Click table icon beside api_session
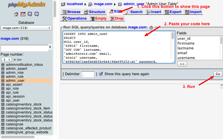 tap(3, 97)
